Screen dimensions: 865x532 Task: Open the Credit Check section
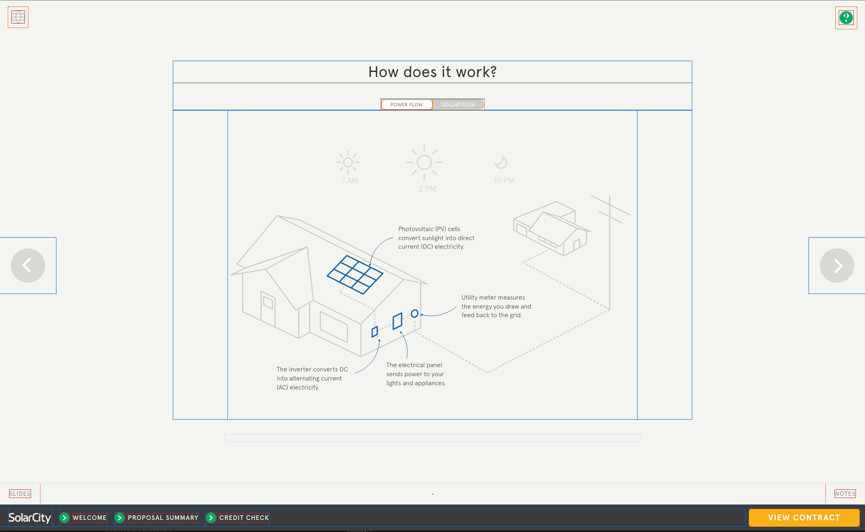tap(244, 518)
